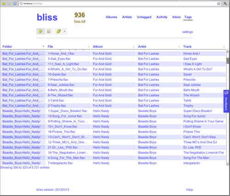Click Showing 300 to 323 entries text
Image resolution: width=230 pixels, height=196 pixels.
tap(25, 167)
